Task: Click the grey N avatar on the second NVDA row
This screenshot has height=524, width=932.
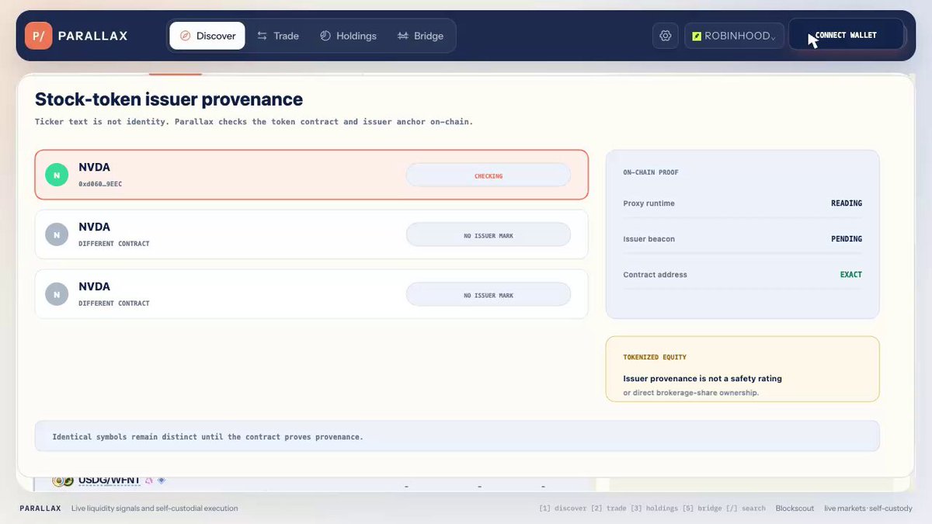Action: (57, 234)
